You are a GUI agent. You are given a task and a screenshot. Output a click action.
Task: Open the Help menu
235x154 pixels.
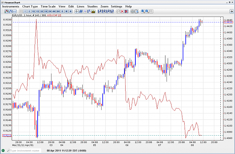129,6
